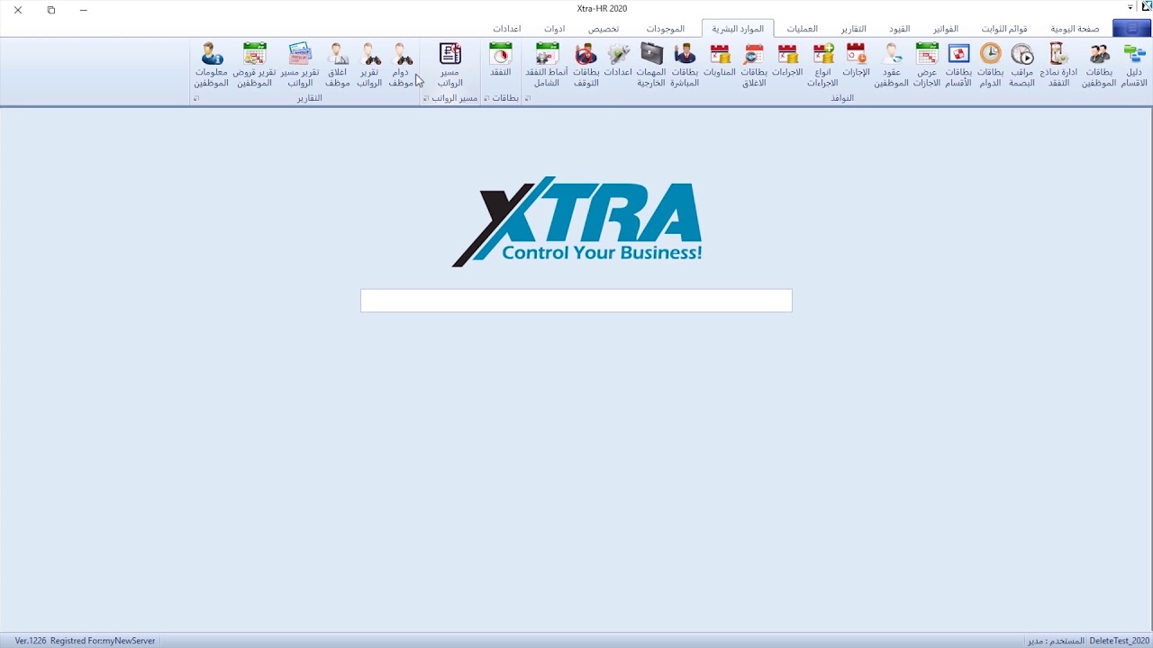The width and height of the screenshot is (1153, 648).
Task: Expand النوافذ group dialog launcher
Action: 528,98
